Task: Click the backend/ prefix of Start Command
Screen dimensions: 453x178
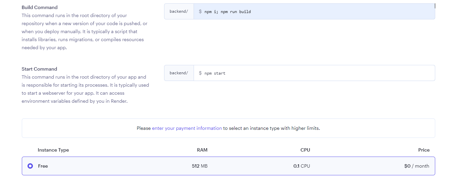Action: [179, 73]
